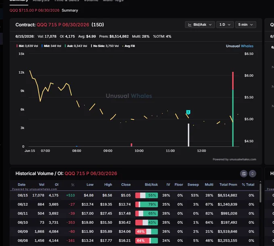The width and height of the screenshot is (274, 246).
Task: Click the QQQ $715.00 P 06/30/2026 breadcrumb link
Action: 34,10
